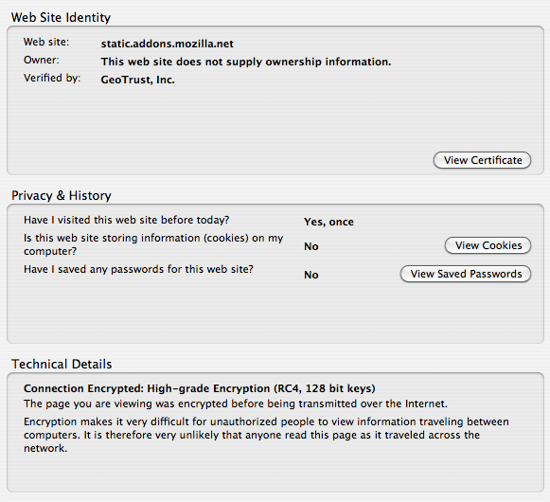Click the View Cookies button
The height and width of the screenshot is (502, 550).
[488, 245]
